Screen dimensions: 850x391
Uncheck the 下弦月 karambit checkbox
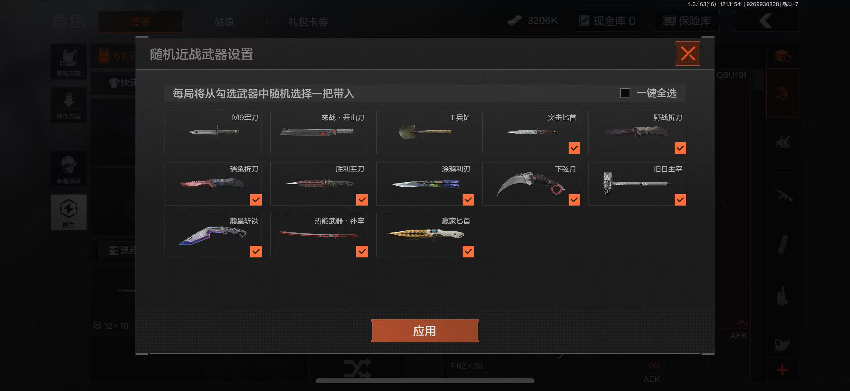click(x=574, y=200)
